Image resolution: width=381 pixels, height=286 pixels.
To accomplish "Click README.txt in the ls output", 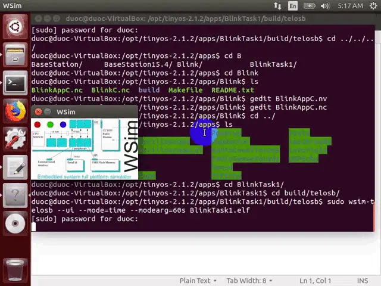I will 233,90.
